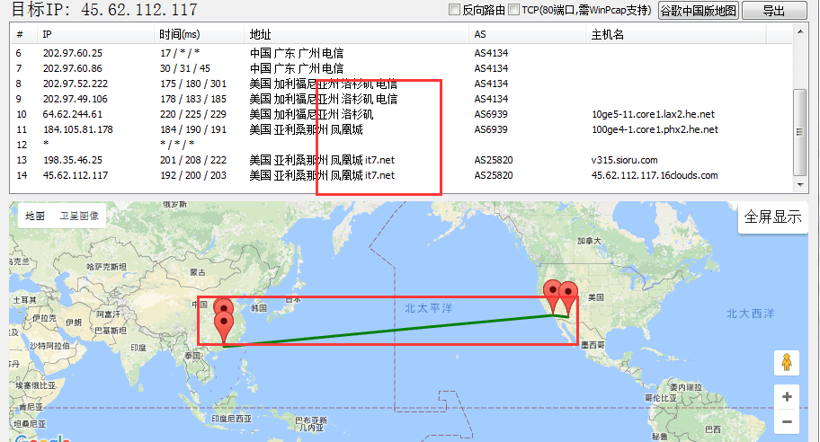The width and height of the screenshot is (820, 442).
Task: Enable the 反向路由 checkbox
Action: pos(455,10)
